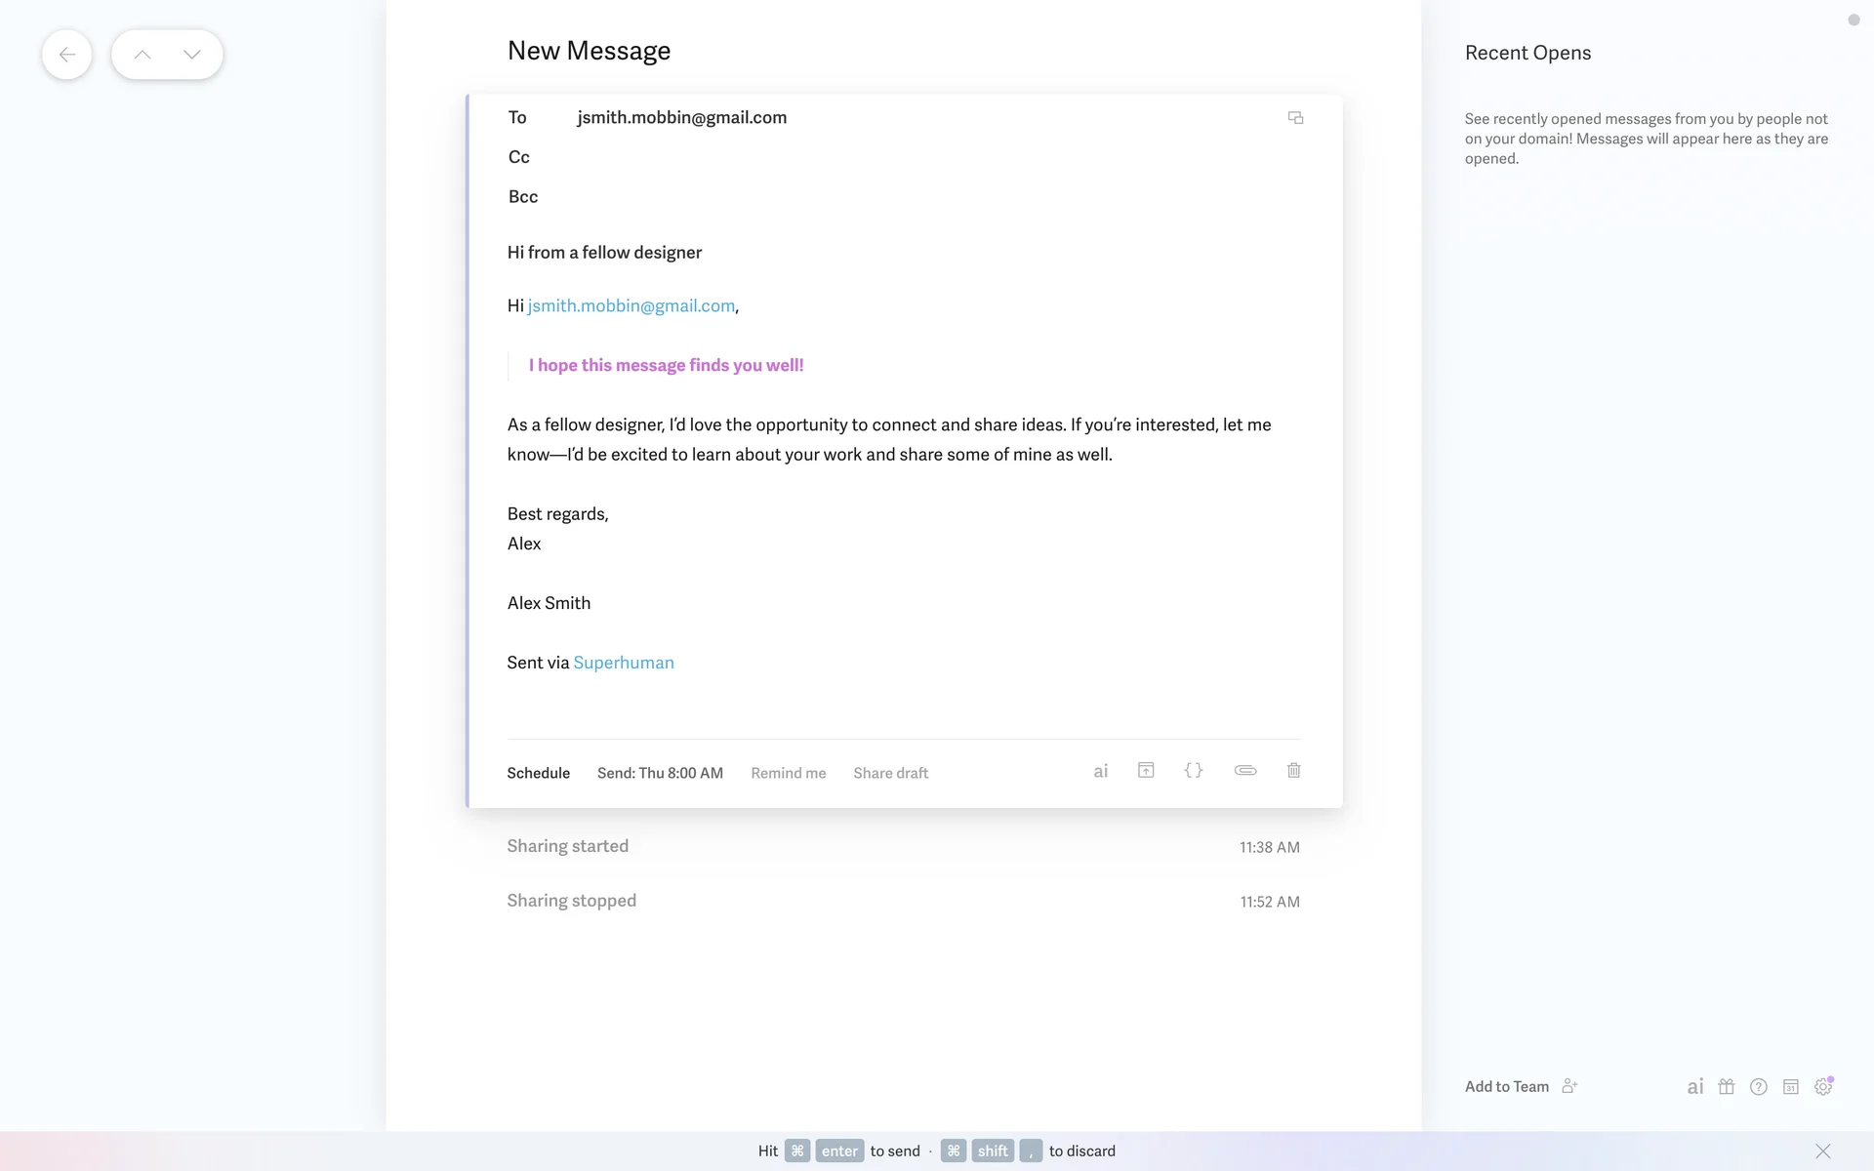Open the Send: Thu 8:00 AM schedule option
This screenshot has width=1874, height=1171.
(x=660, y=773)
